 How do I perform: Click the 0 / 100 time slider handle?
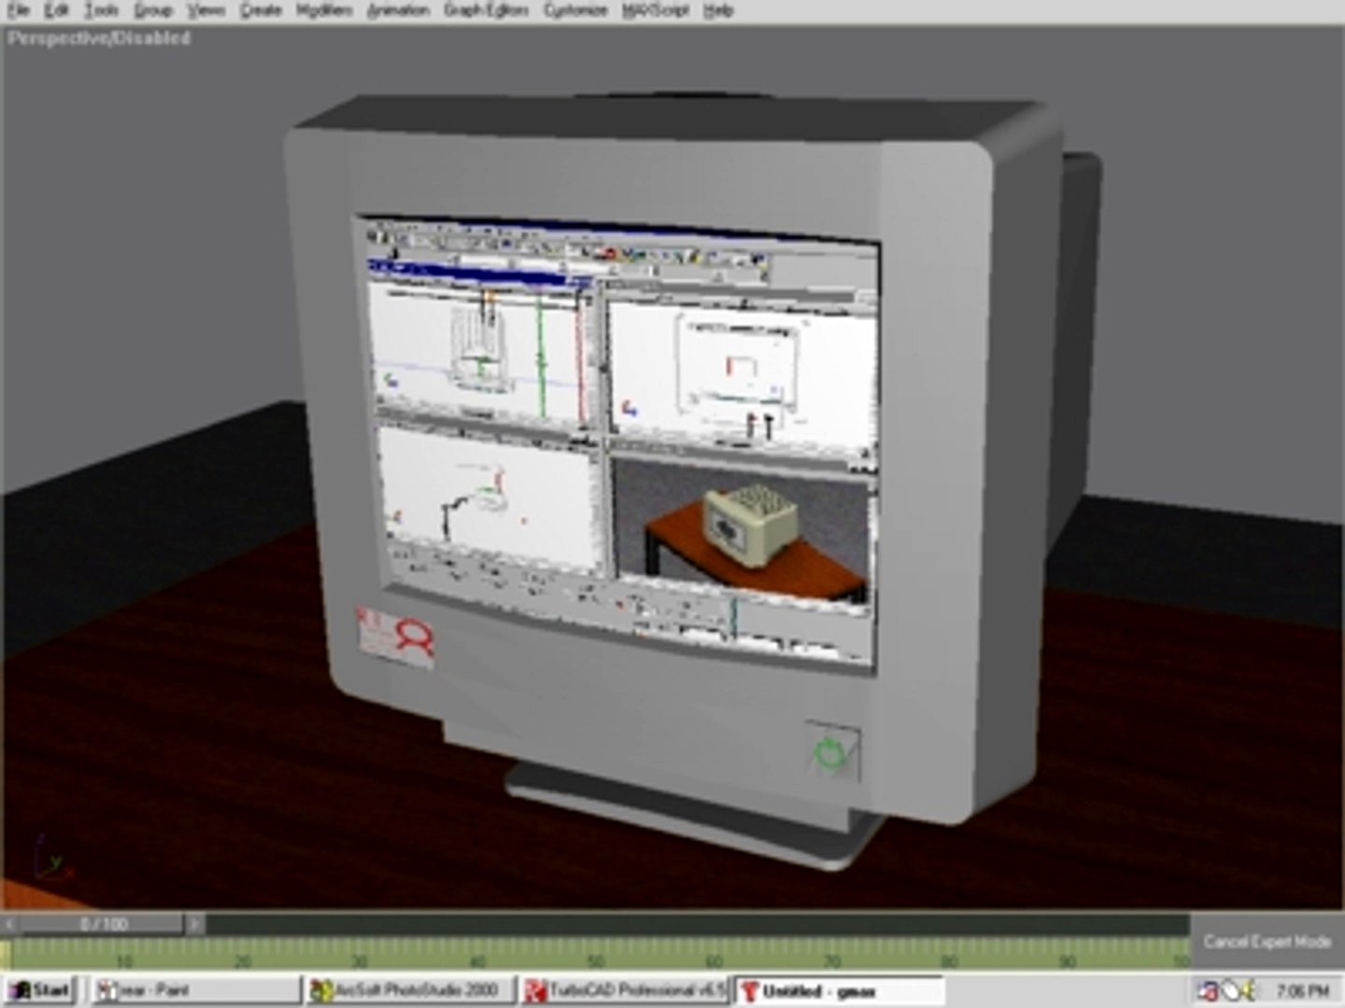pos(103,924)
